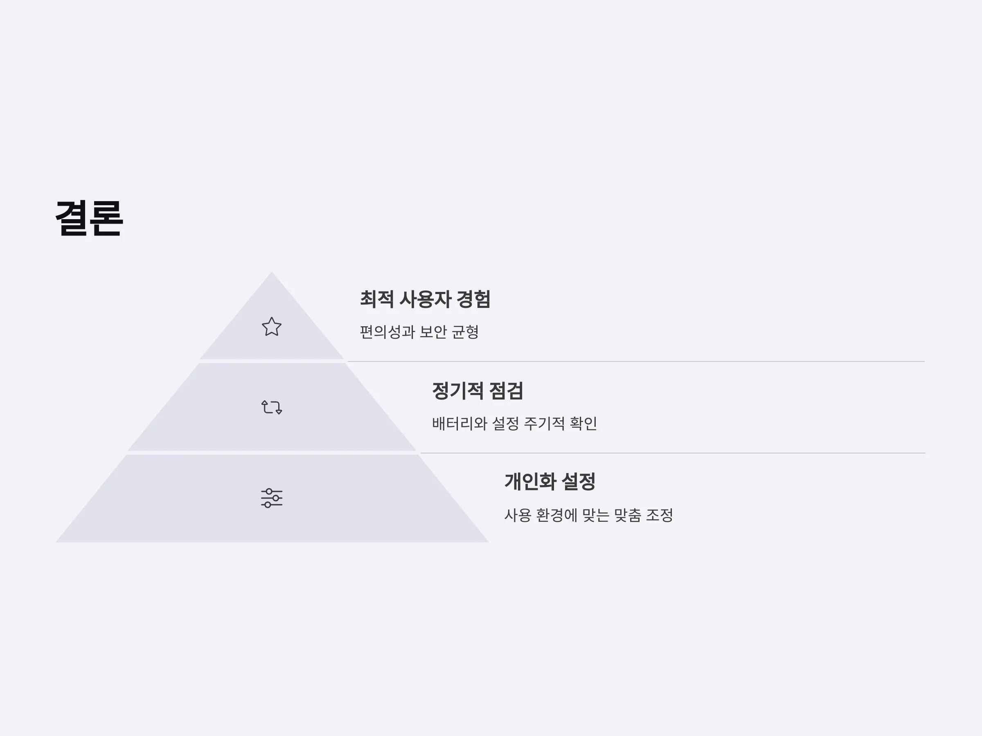Click the text 사용 환경에 맞는 맞춤 조정
Screen dimensions: 982x736
(589, 515)
